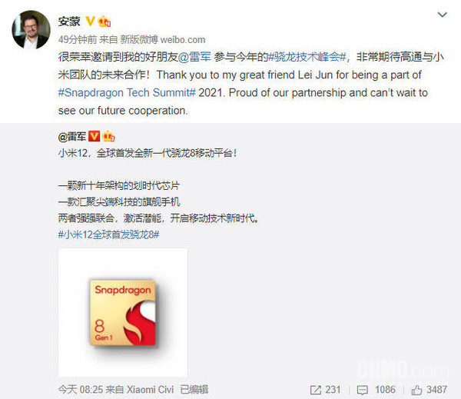This screenshot has height=399, width=461.
Task: Open the @雷军 mention in post text
Action: 194,57
